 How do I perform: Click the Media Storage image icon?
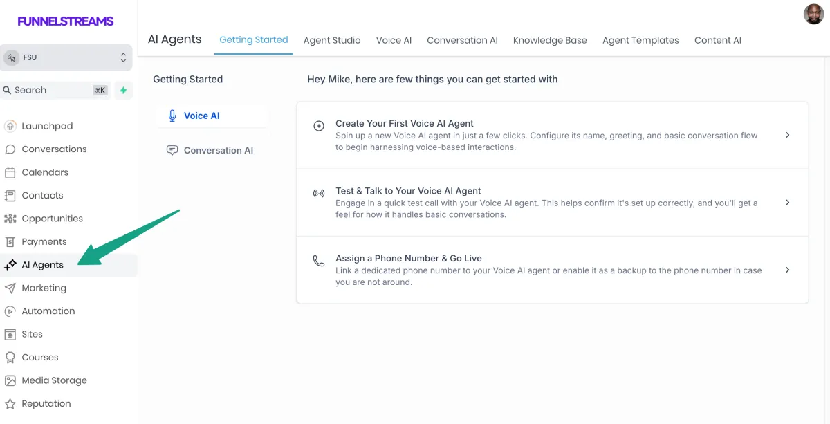[x=10, y=380]
